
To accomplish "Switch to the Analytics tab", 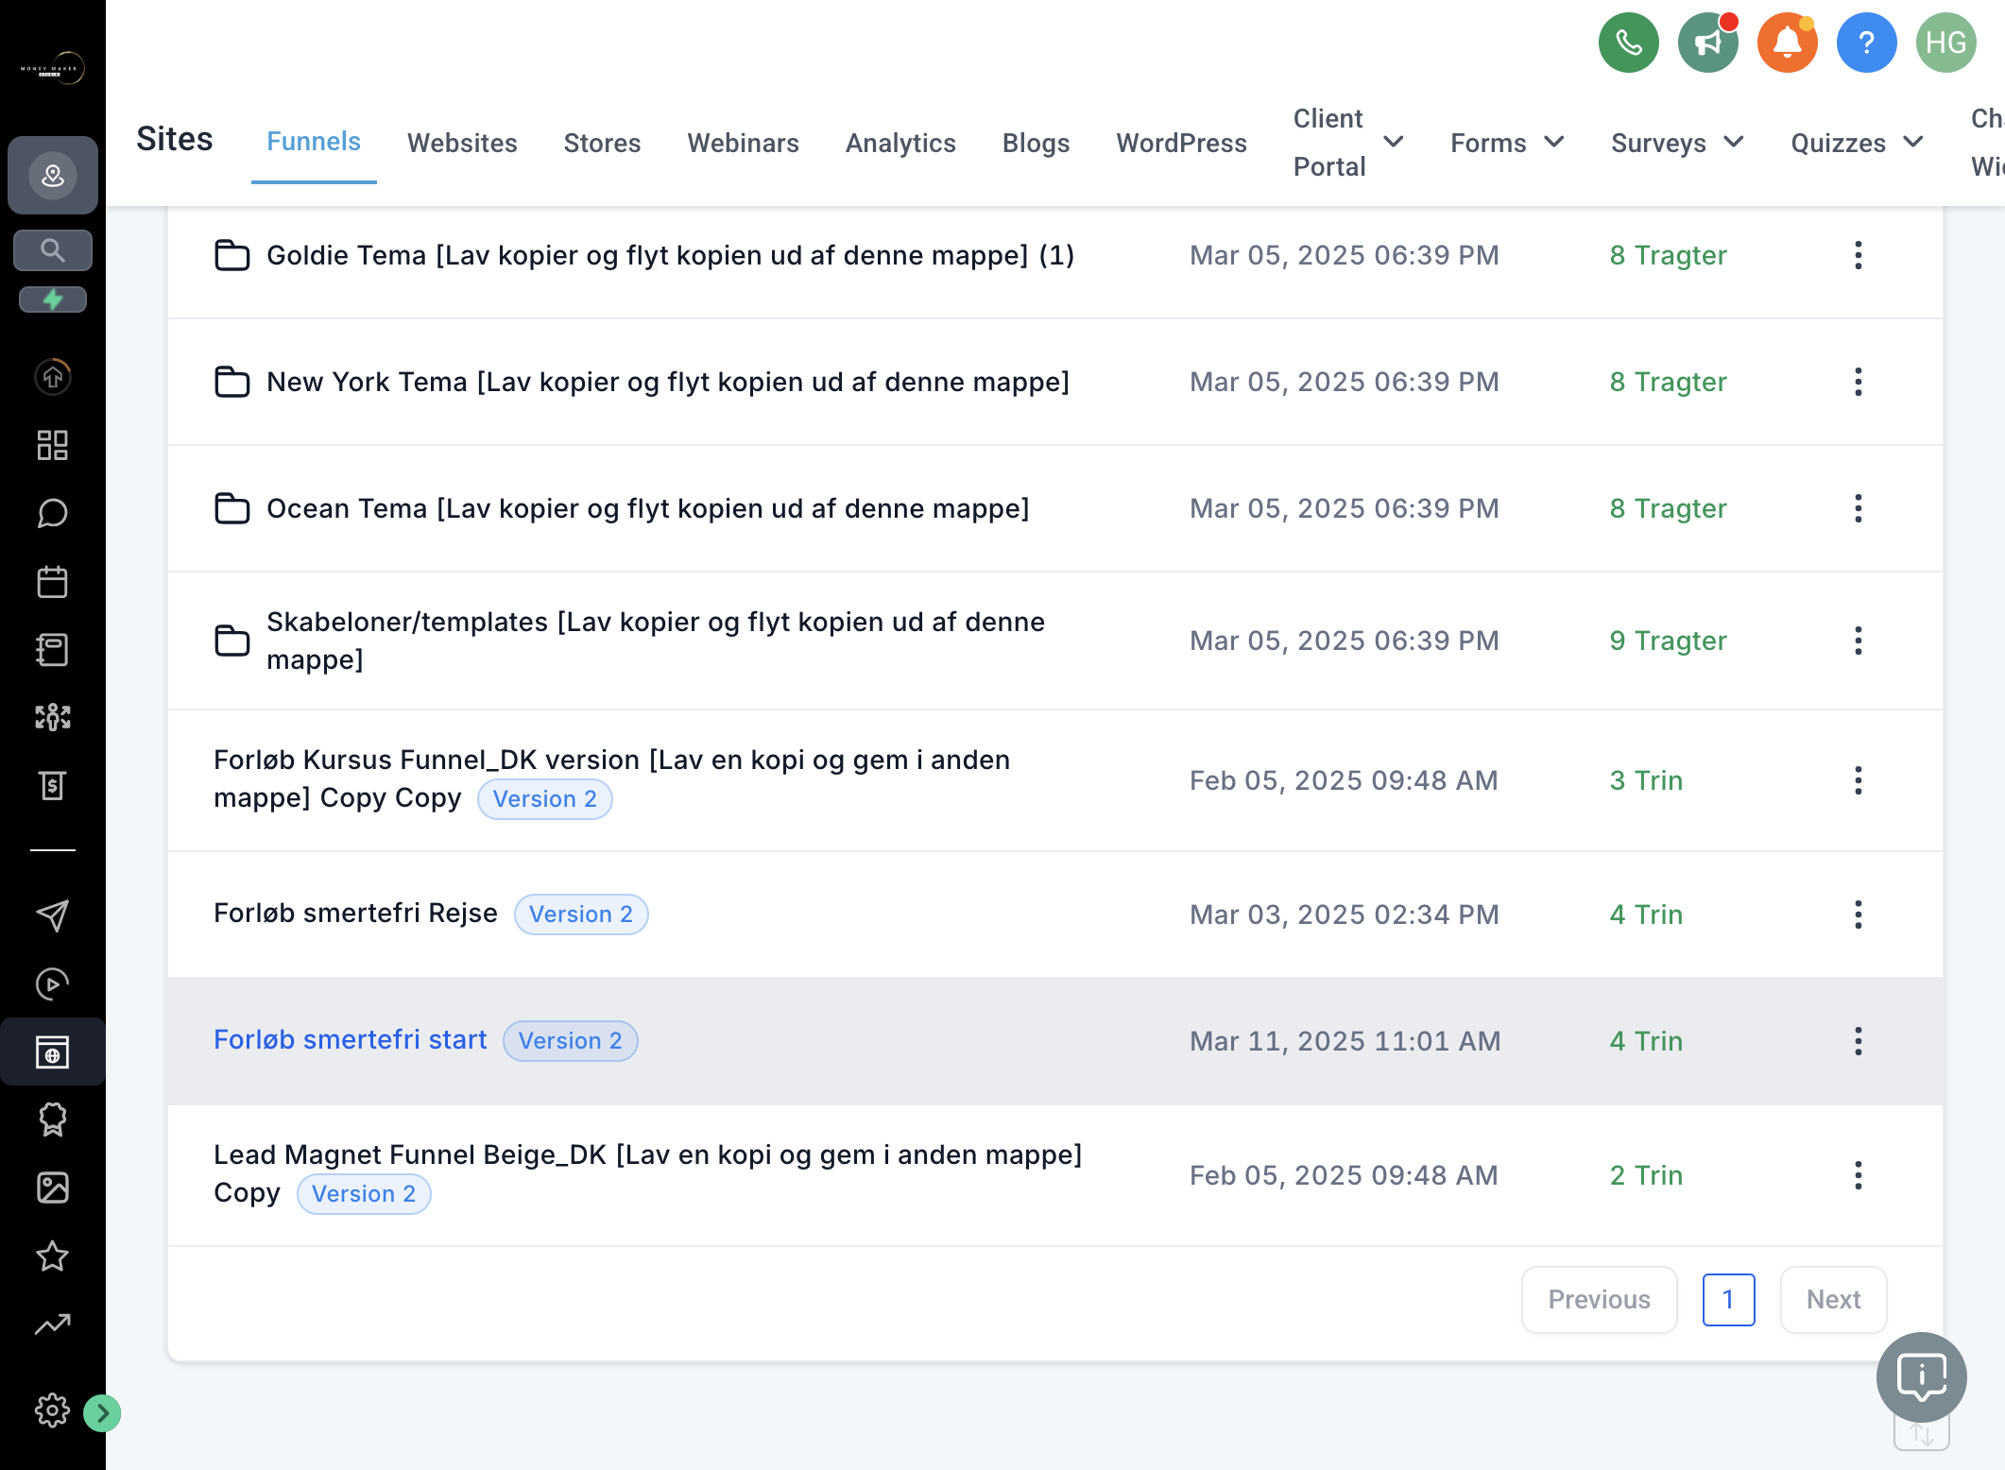I will (x=900, y=143).
